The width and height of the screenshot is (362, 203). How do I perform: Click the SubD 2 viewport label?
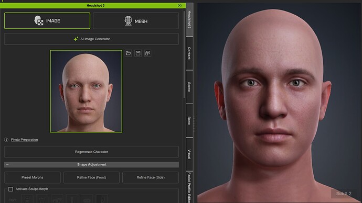344,194
